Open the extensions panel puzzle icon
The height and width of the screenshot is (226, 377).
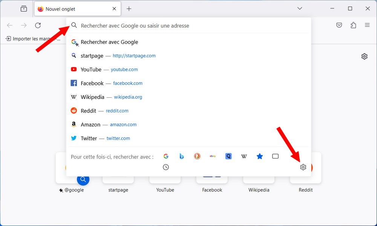tap(353, 25)
